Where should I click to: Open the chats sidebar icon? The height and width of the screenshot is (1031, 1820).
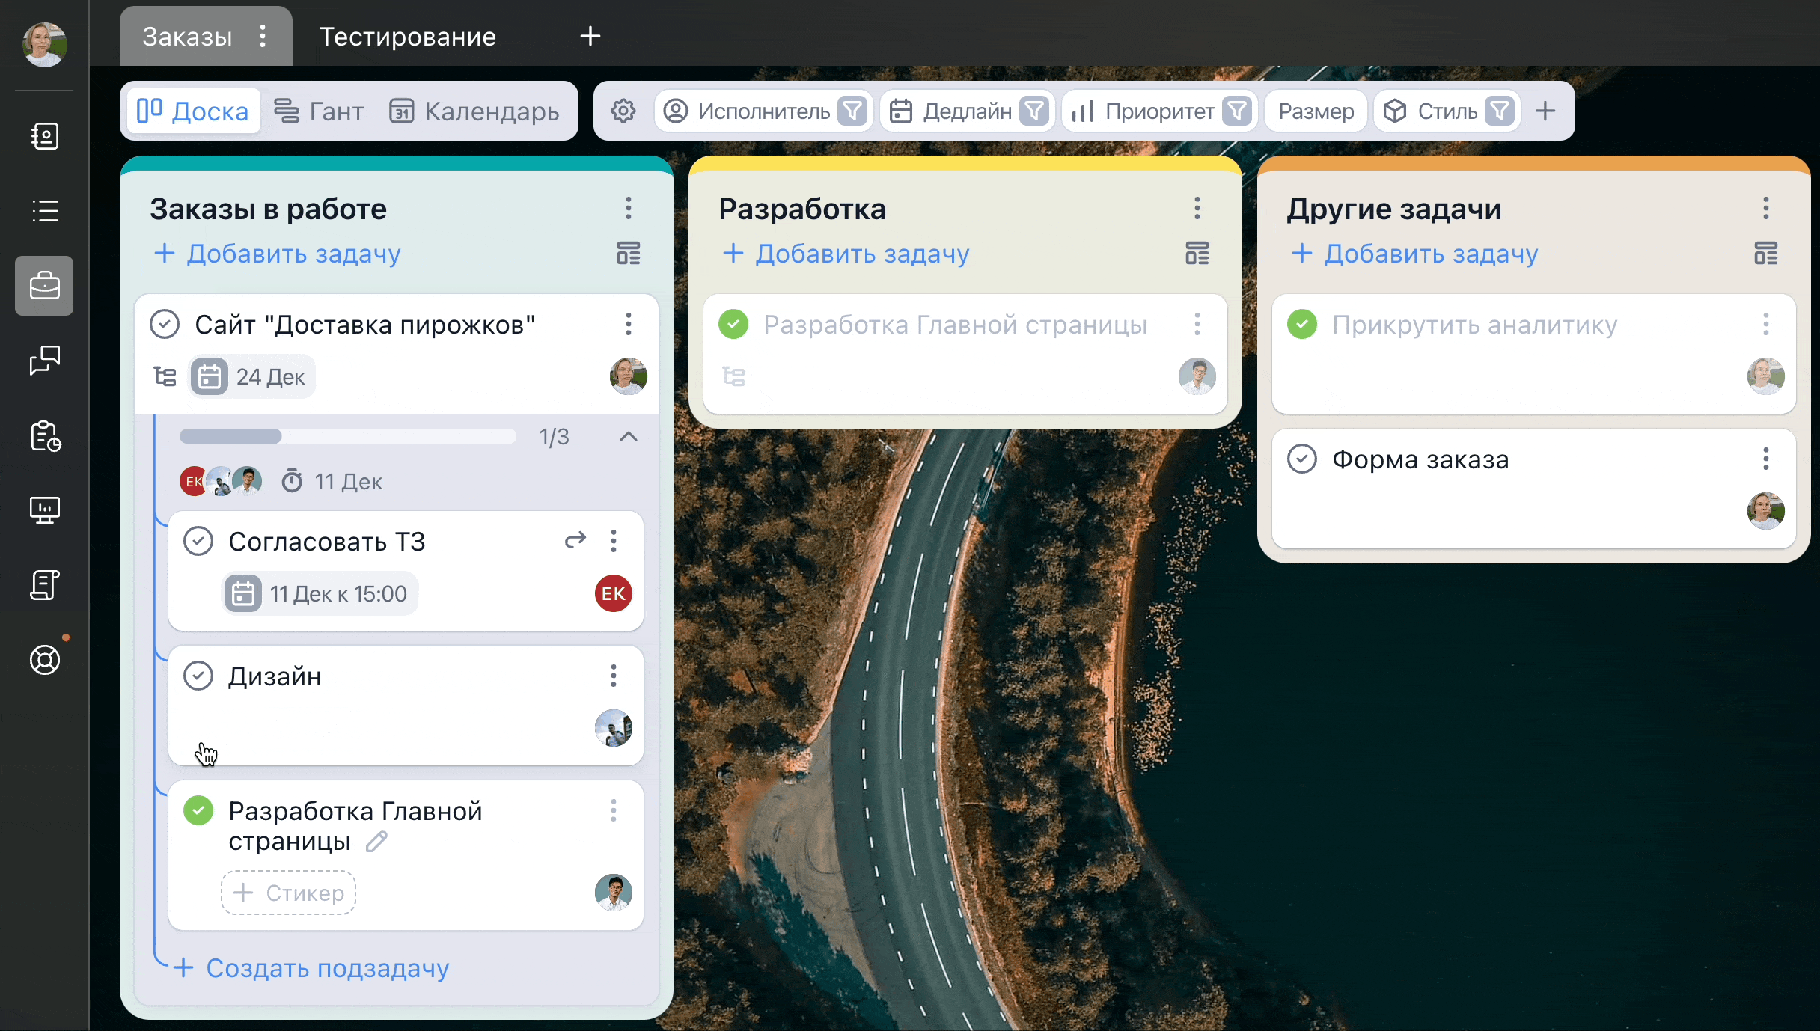tap(45, 361)
